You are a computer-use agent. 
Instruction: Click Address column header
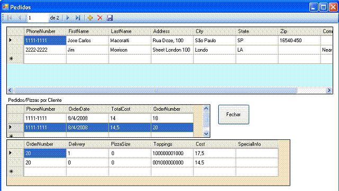(172, 31)
